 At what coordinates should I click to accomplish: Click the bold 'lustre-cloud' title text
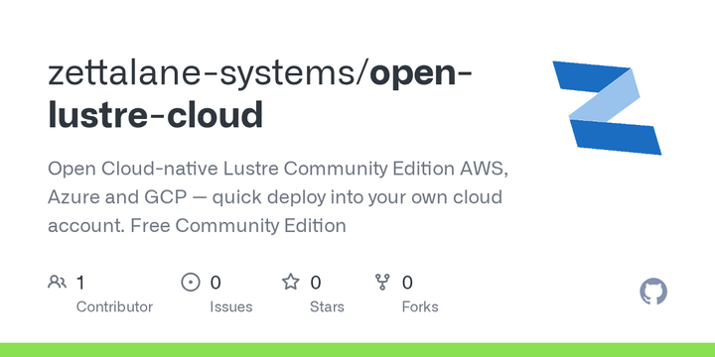(156, 114)
